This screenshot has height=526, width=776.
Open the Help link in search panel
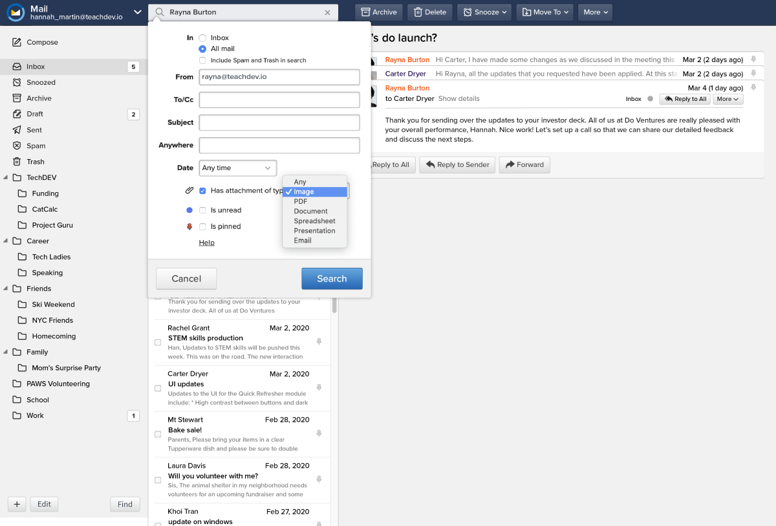(x=206, y=243)
